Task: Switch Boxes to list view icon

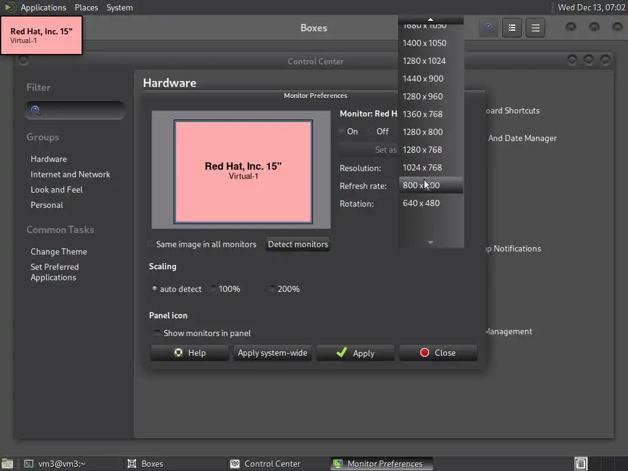Action: coord(512,28)
